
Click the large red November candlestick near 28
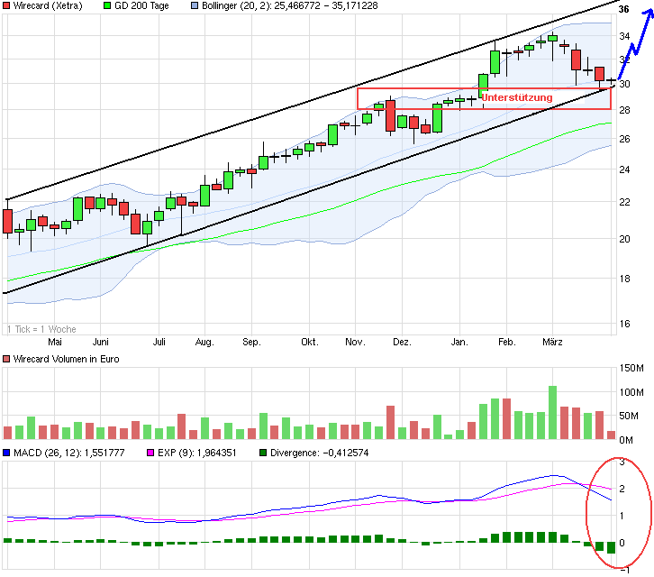pos(390,115)
